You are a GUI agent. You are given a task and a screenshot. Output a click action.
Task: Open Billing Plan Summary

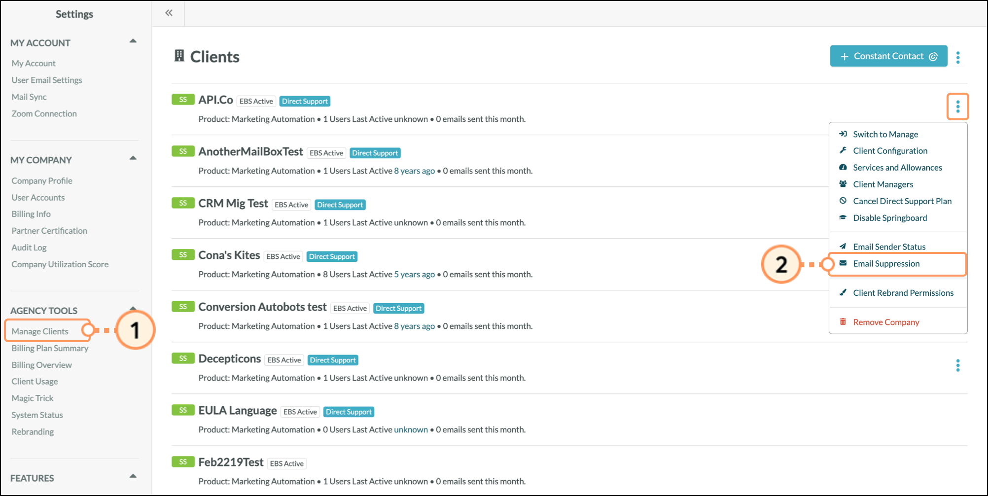click(50, 348)
